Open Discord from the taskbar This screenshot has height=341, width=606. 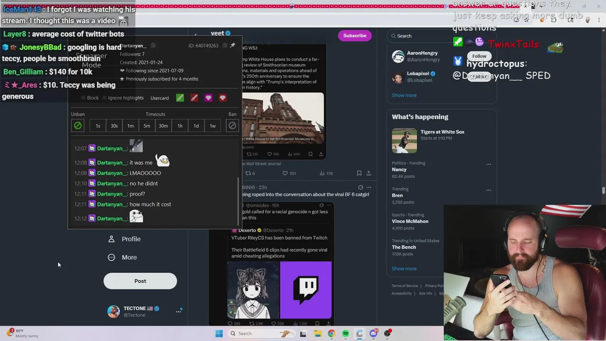[374, 333]
